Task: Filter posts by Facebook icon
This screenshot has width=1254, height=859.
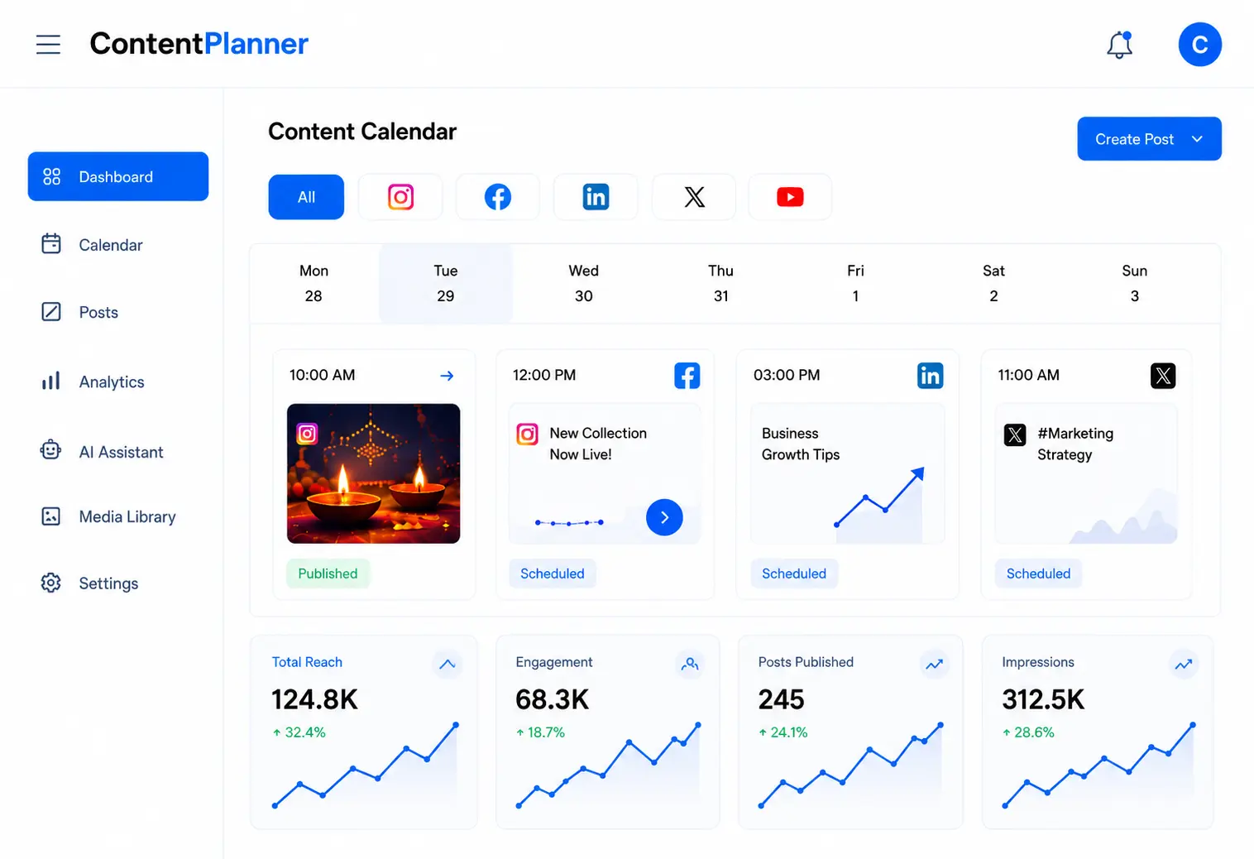Action: tap(498, 197)
